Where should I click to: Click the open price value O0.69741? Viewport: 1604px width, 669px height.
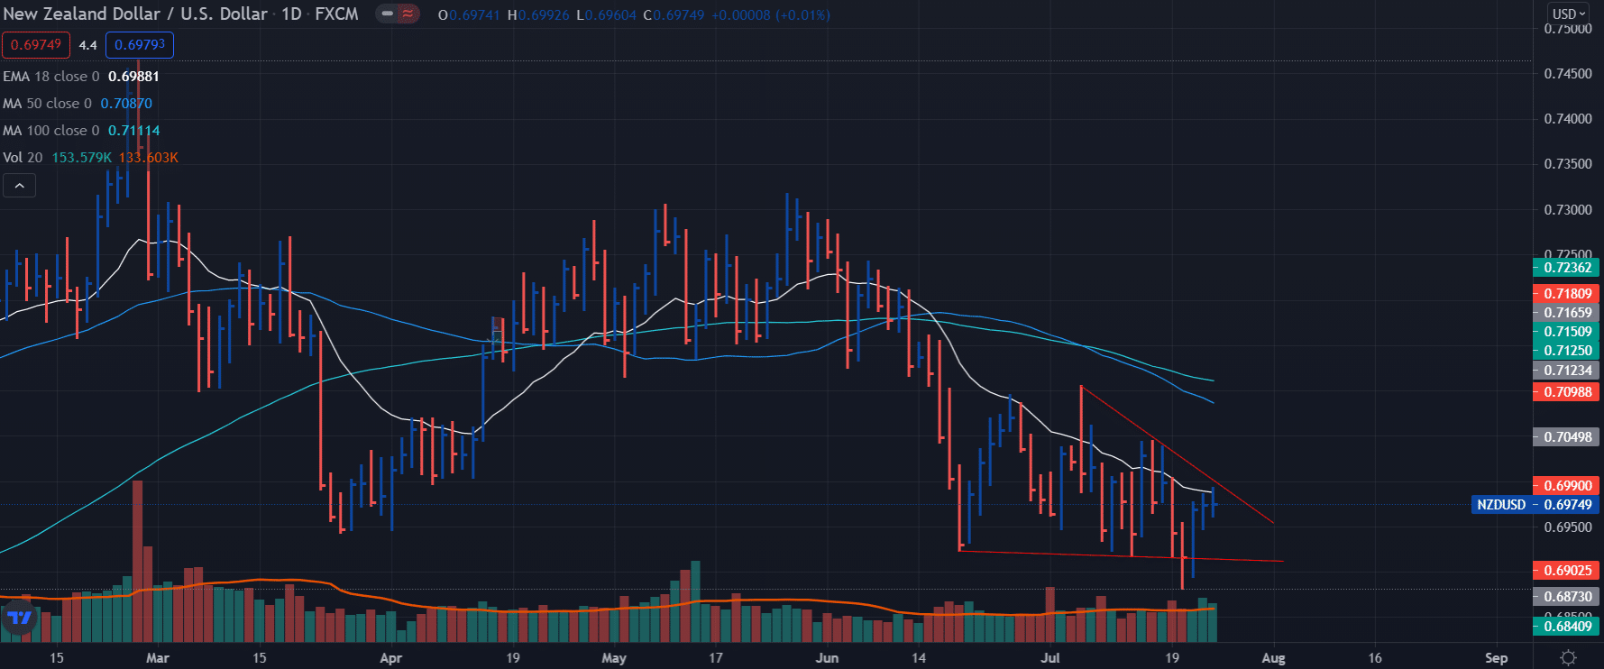[x=469, y=15]
